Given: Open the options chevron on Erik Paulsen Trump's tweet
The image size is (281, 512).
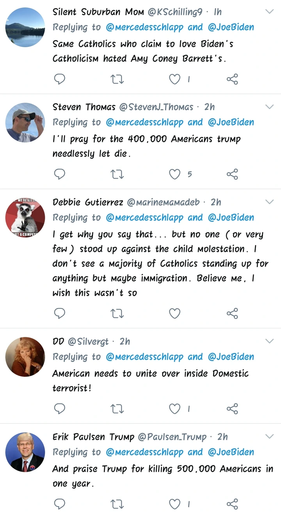Looking at the screenshot, I should [269, 436].
